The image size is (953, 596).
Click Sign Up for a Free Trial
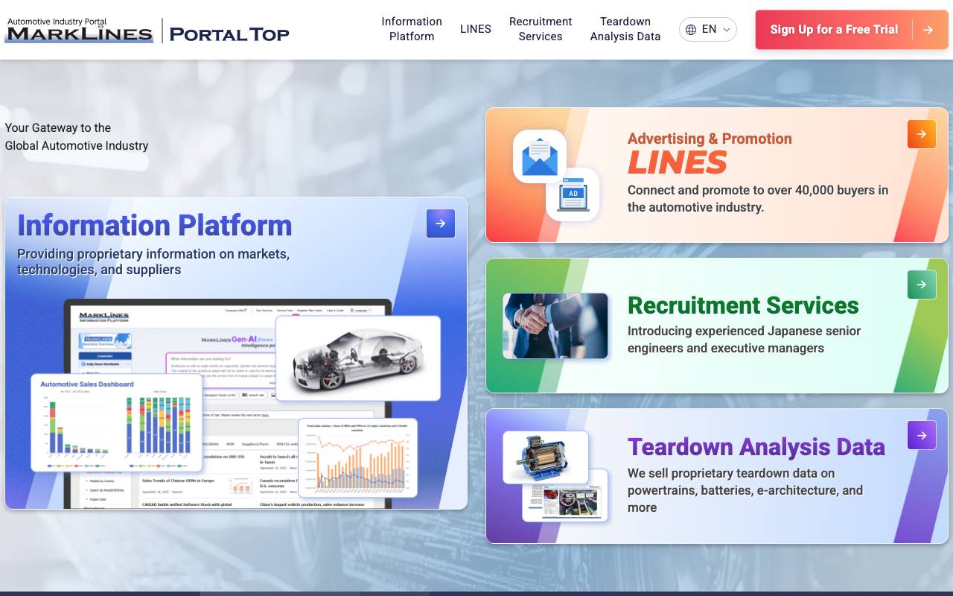(834, 30)
